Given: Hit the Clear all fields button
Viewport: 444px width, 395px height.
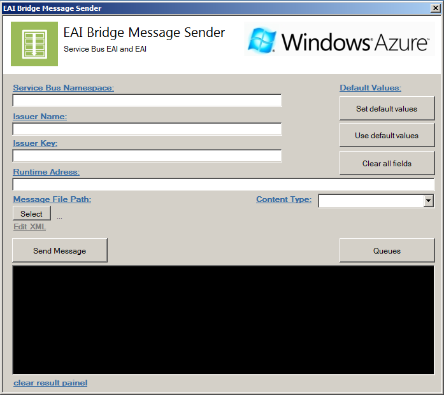Looking at the screenshot, I should coord(387,164).
